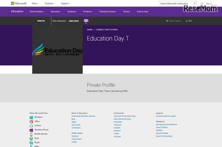
Task: Open the Educators menu
Action: [56, 11]
